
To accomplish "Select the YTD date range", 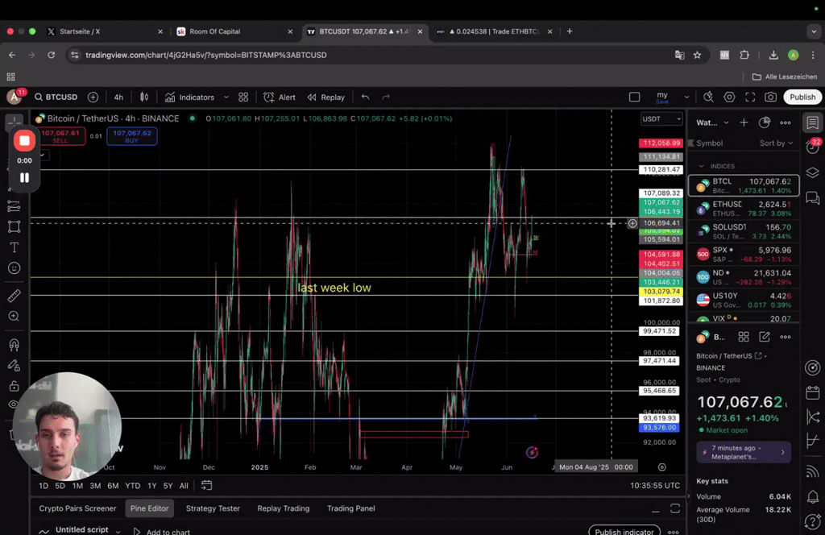I will coord(133,486).
